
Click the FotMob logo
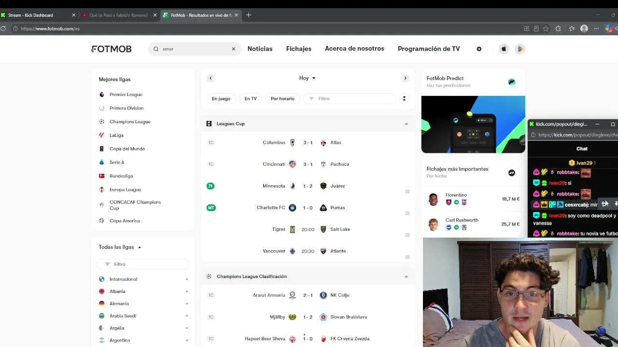112,49
